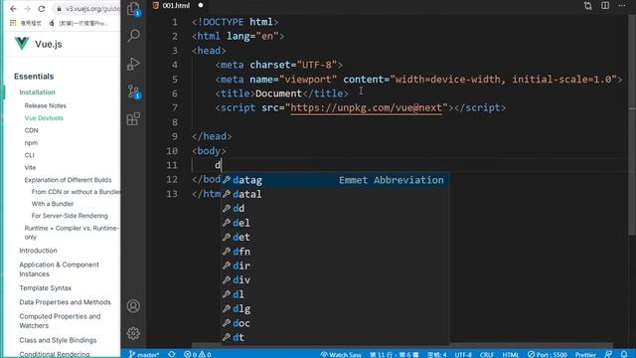The width and height of the screenshot is (636, 358).
Task: Choose the dt suggestion
Action: [335, 337]
